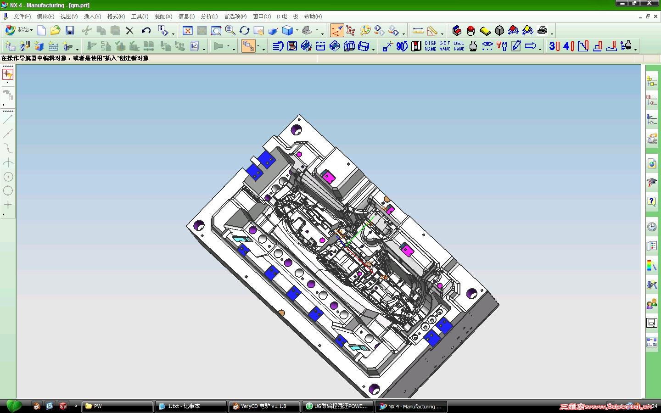Click the Start button on taskbar

[14, 406]
